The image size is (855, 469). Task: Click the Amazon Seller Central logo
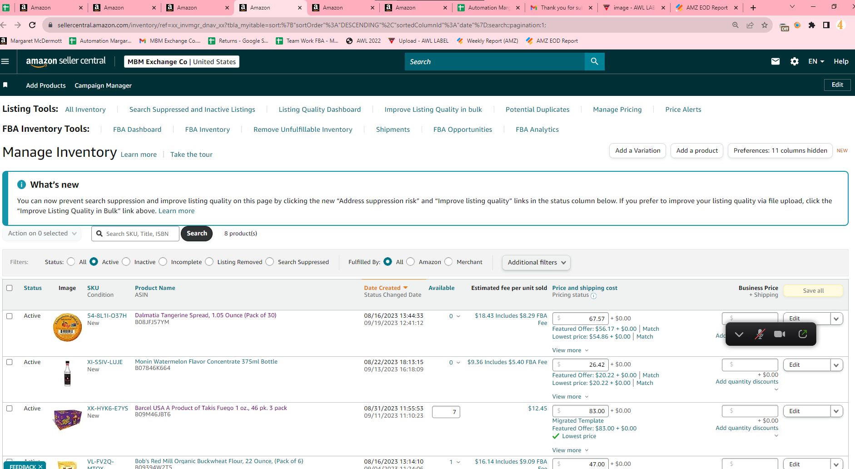(66, 61)
